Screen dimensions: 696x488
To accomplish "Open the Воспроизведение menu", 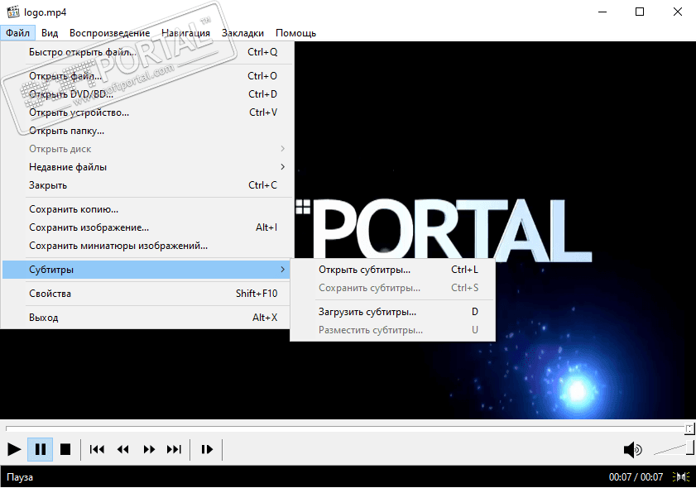I will (109, 33).
